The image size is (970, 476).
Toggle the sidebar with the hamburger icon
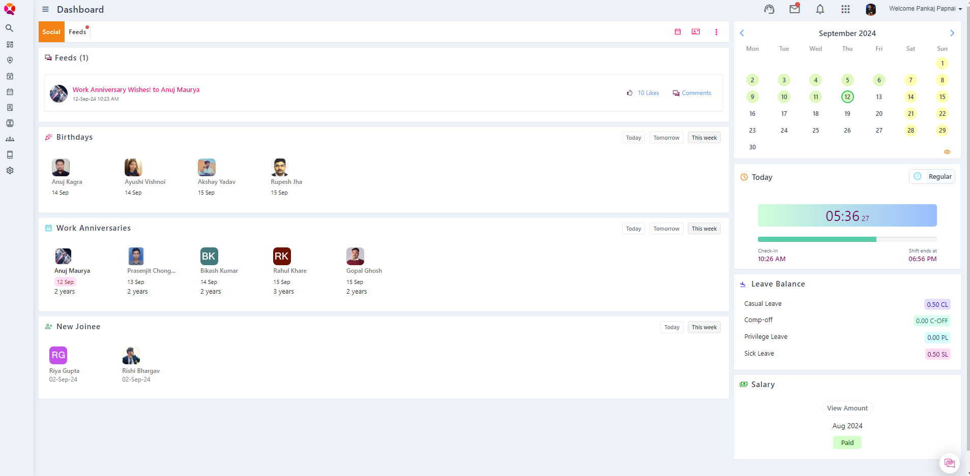45,9
